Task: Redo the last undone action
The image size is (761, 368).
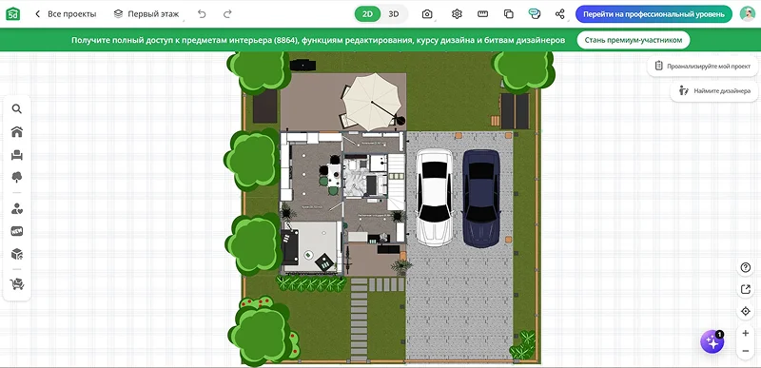Action: 227,14
